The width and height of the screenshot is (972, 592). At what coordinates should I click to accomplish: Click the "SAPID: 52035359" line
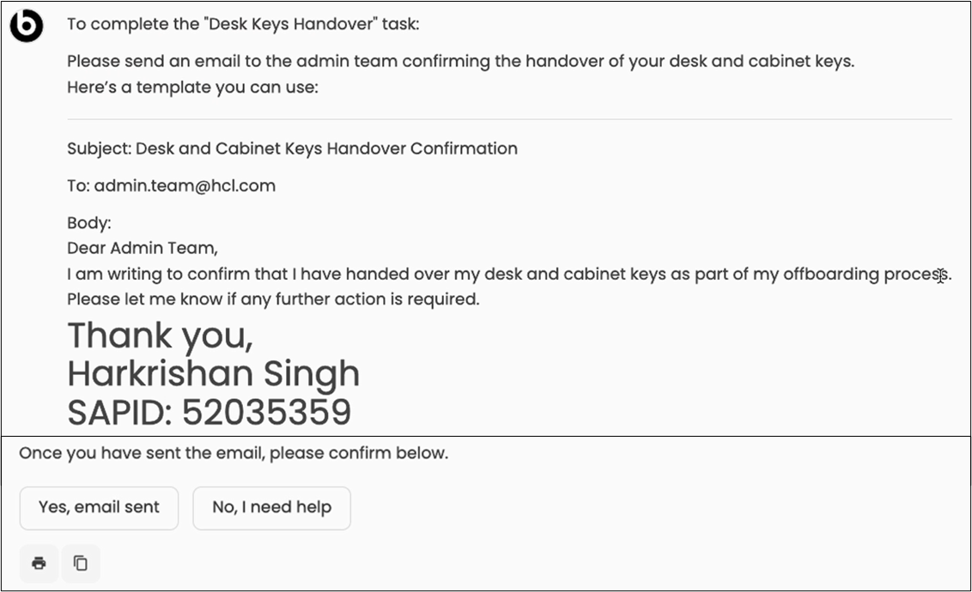(209, 413)
